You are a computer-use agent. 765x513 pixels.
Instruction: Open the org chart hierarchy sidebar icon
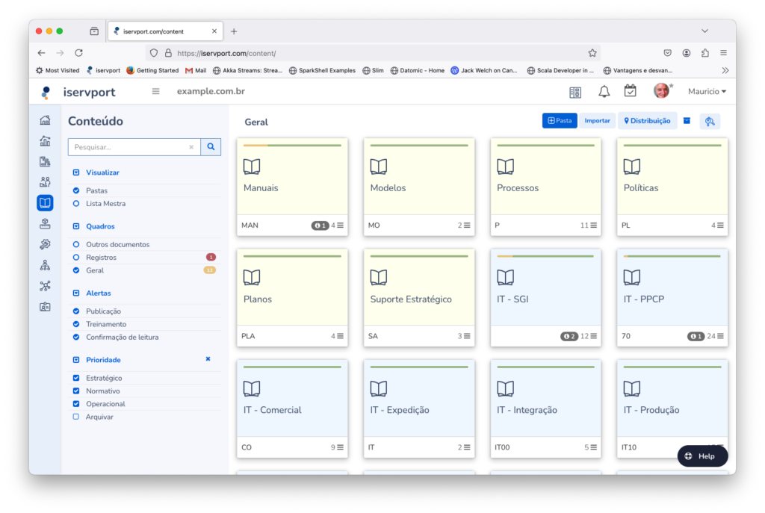45,265
